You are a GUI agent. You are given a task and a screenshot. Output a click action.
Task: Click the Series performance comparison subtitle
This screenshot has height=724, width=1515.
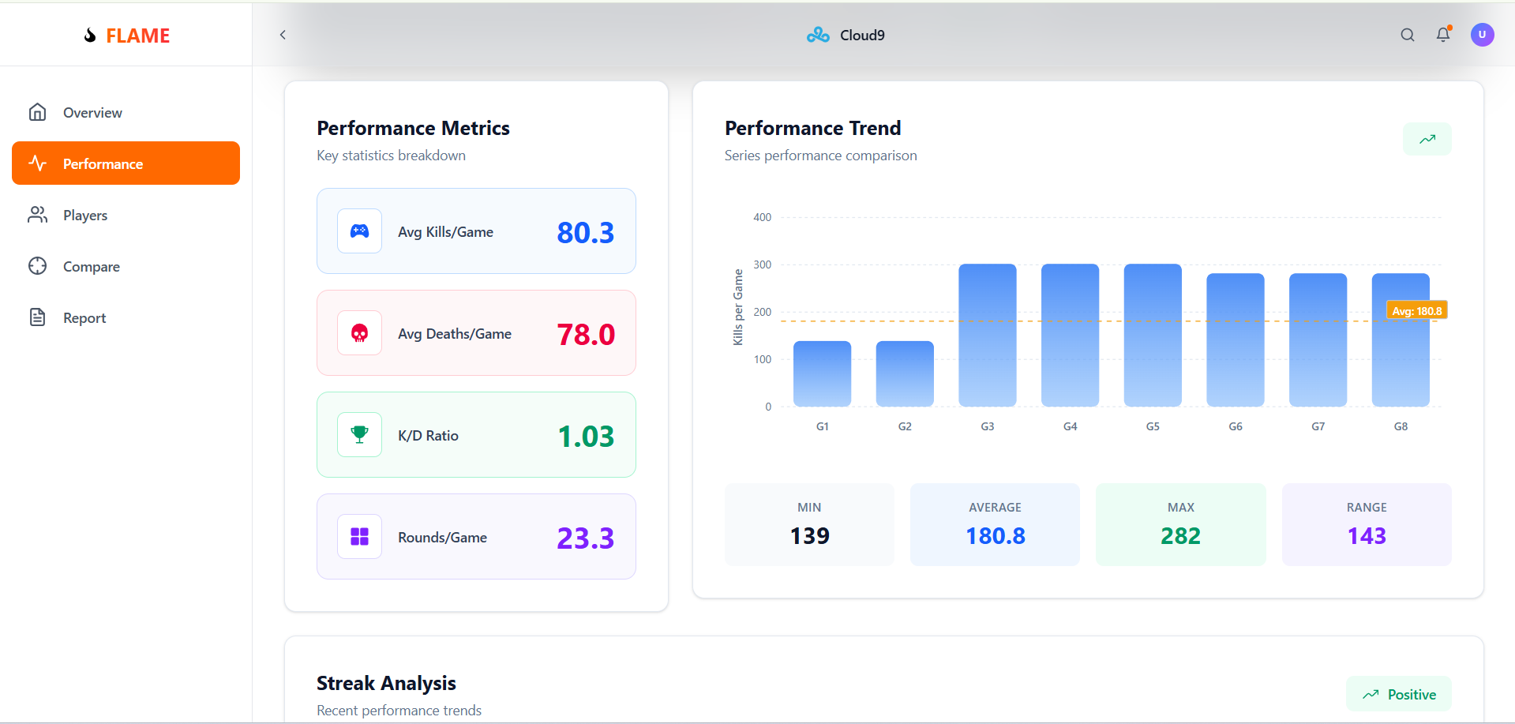[820, 156]
